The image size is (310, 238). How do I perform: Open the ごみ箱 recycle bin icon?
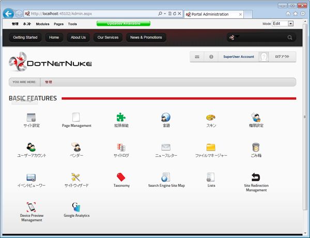256,147
